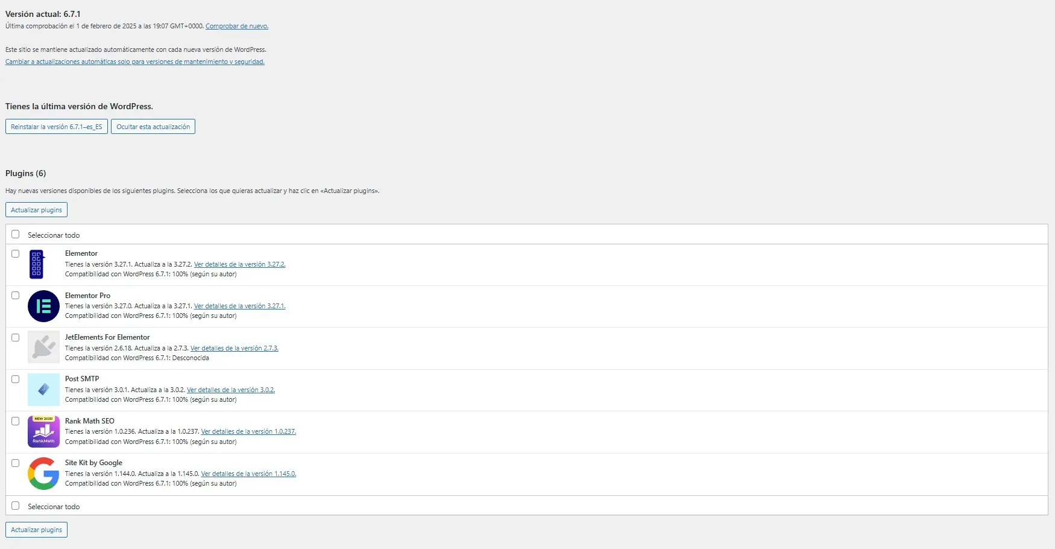
Task: View details of Rank Math version 1.0.237
Action: coord(248,431)
